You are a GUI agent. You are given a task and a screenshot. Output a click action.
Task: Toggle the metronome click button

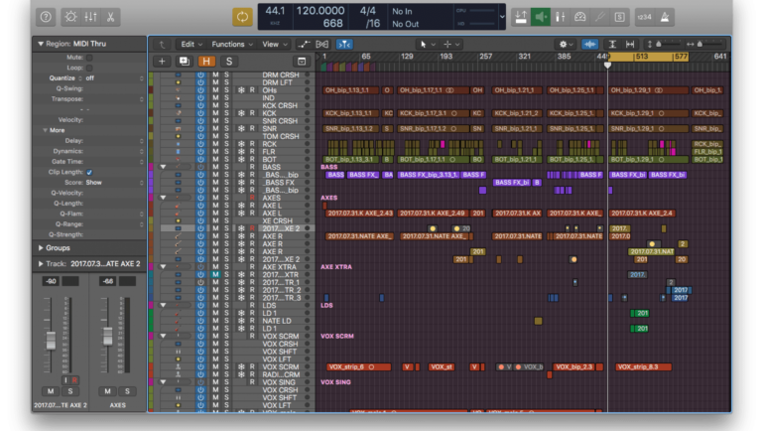665,17
